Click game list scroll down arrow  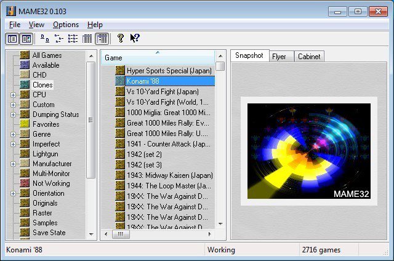[x=220, y=223]
